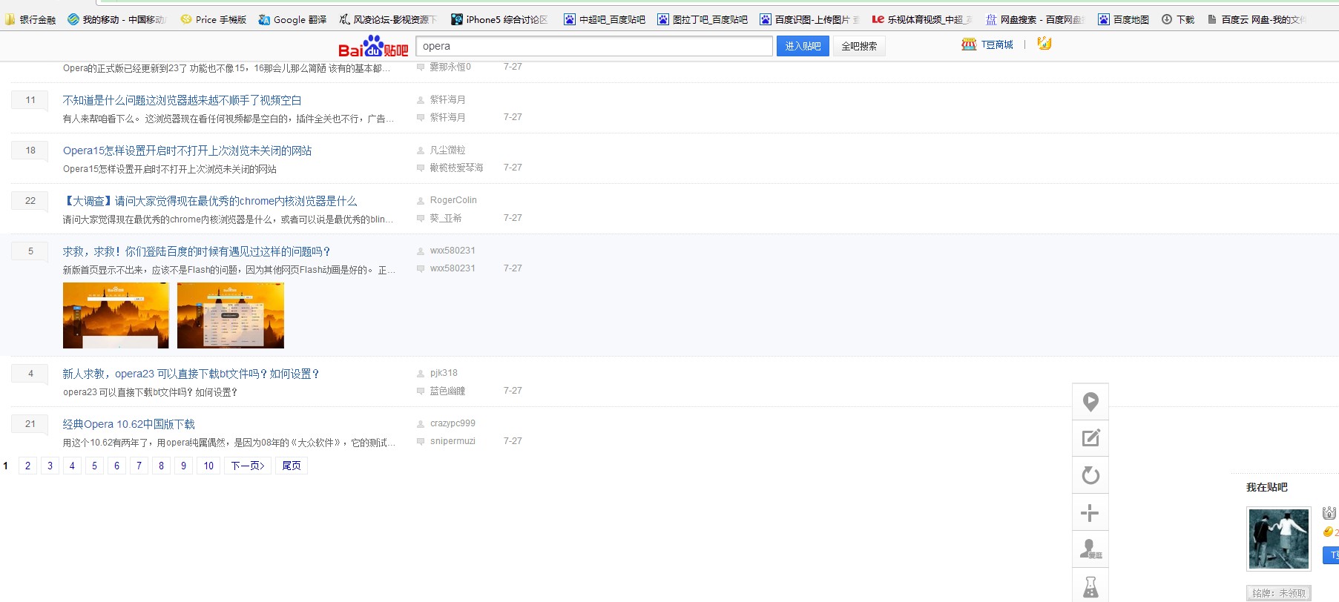
Task: Open author RogerColin's profile
Action: [453, 200]
